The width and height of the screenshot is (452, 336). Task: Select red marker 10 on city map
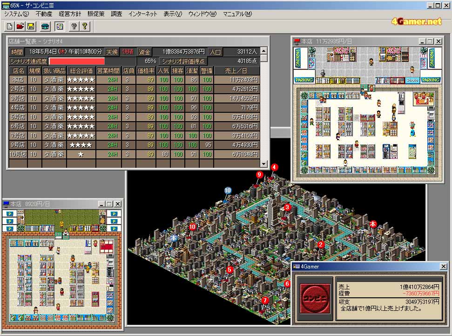(192, 226)
